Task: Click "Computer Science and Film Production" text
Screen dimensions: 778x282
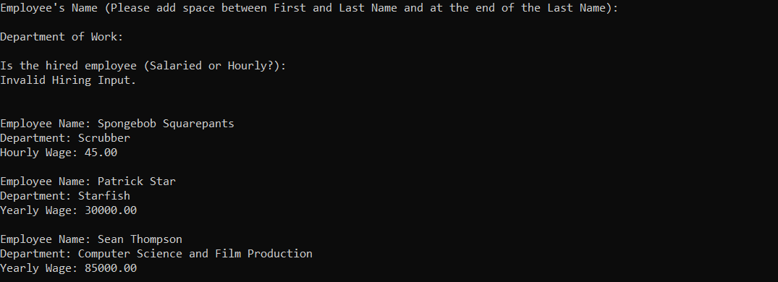Action: tap(195, 254)
